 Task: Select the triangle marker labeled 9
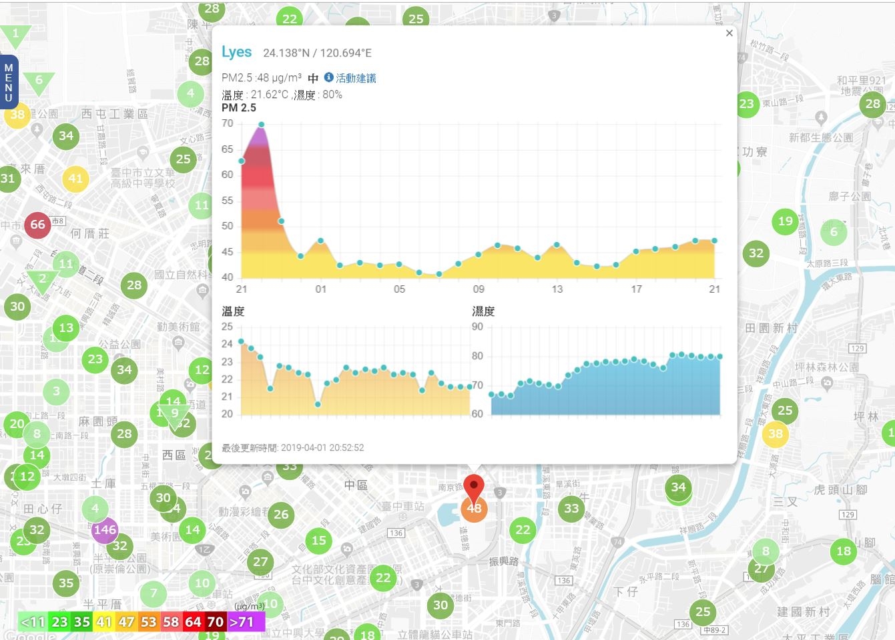(174, 415)
